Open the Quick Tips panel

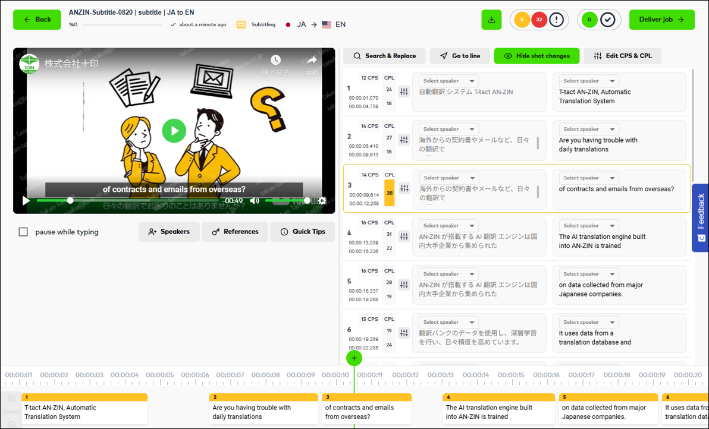click(x=302, y=232)
